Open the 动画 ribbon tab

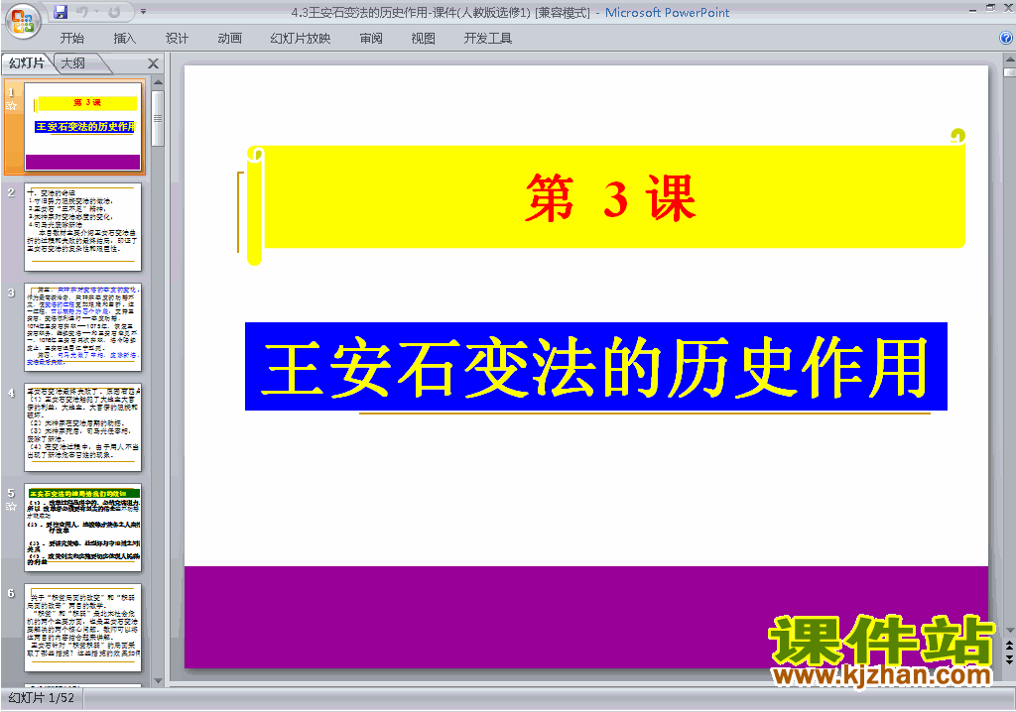click(229, 39)
